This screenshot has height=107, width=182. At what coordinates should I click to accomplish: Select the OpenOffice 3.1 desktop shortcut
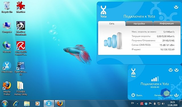tap(21, 68)
